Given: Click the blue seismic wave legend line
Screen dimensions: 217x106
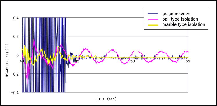Looking at the screenshot, I should (x=153, y=14).
